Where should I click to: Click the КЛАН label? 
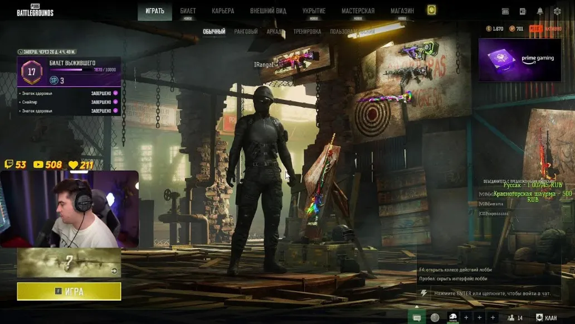click(550, 318)
